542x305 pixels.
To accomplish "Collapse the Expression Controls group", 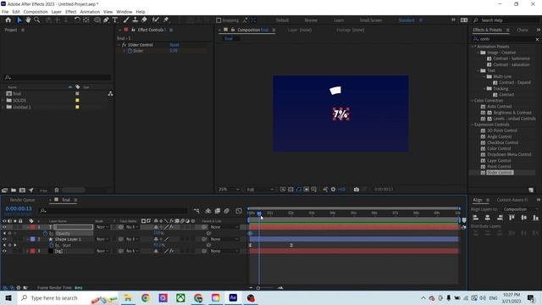I will pyautogui.click(x=473, y=125).
